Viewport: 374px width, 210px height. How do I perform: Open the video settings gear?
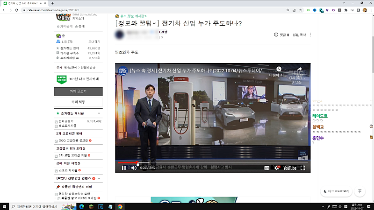tap(276, 168)
